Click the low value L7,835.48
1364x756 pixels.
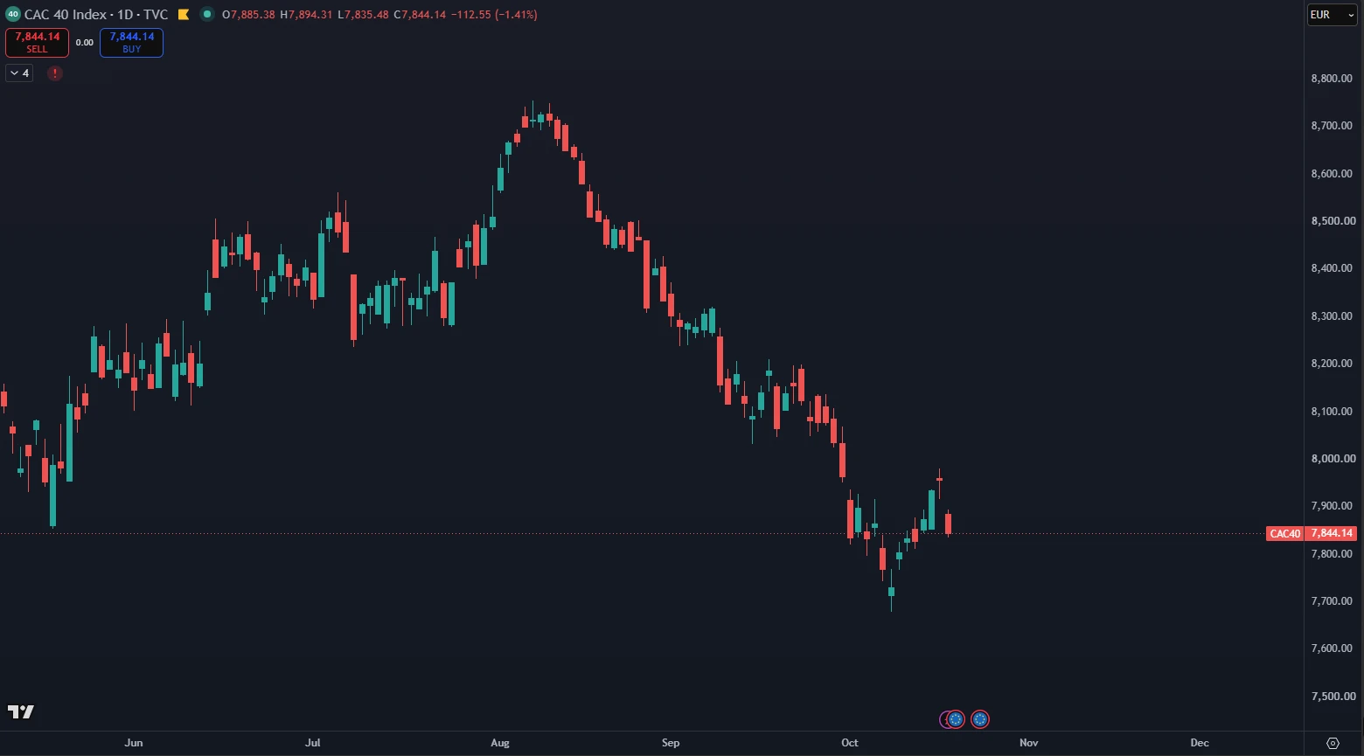[x=363, y=15]
